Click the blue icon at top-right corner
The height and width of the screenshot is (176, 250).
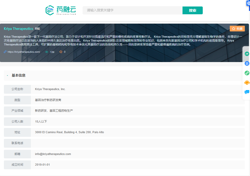click(x=248, y=3)
